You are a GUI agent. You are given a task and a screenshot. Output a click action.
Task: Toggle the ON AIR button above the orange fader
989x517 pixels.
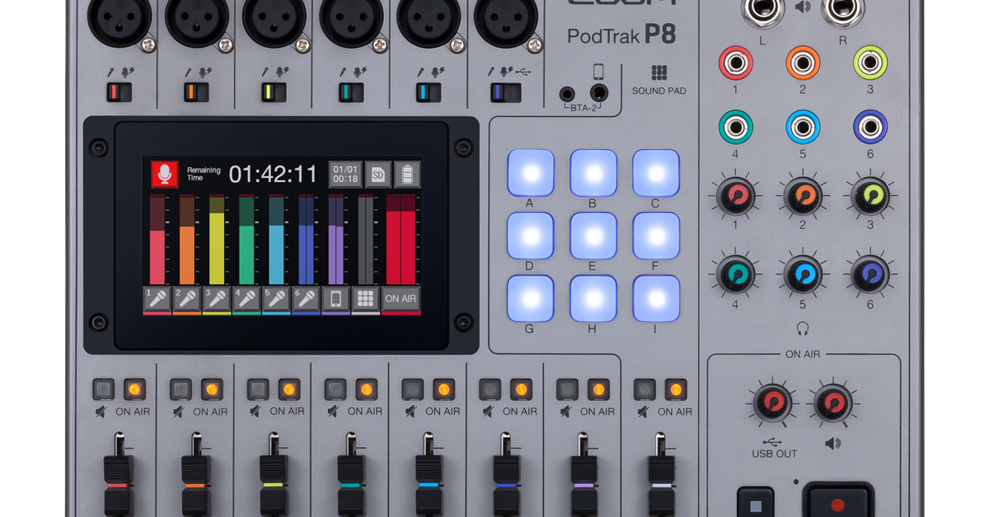(x=211, y=388)
